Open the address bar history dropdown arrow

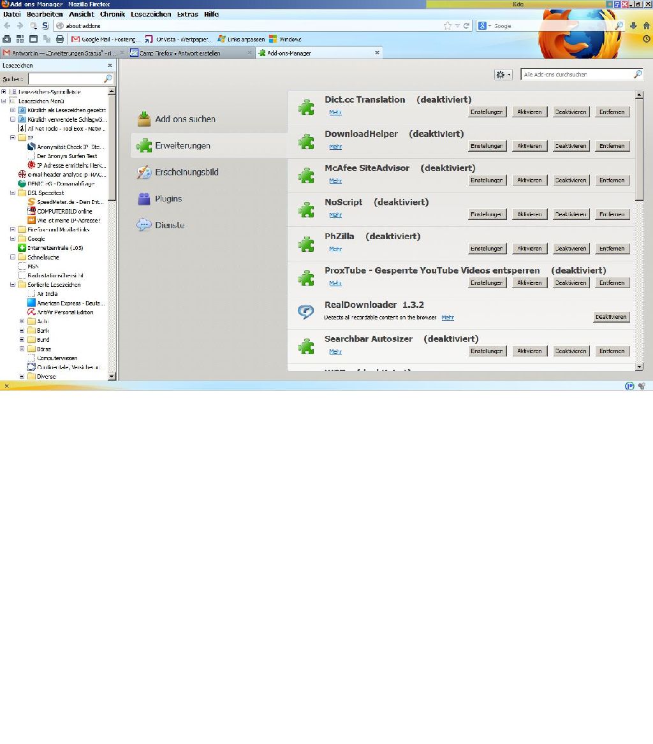pos(457,26)
